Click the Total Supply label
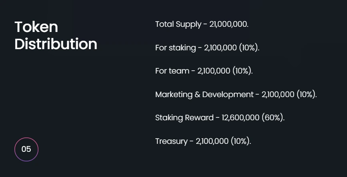347x177 pixels. (178, 24)
